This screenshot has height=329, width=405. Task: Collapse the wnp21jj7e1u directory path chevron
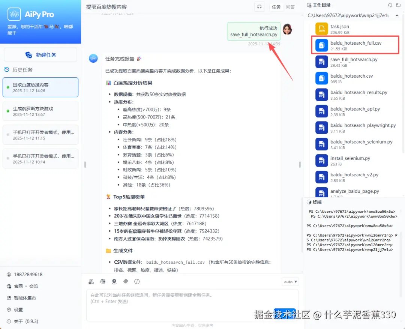(x=397, y=15)
